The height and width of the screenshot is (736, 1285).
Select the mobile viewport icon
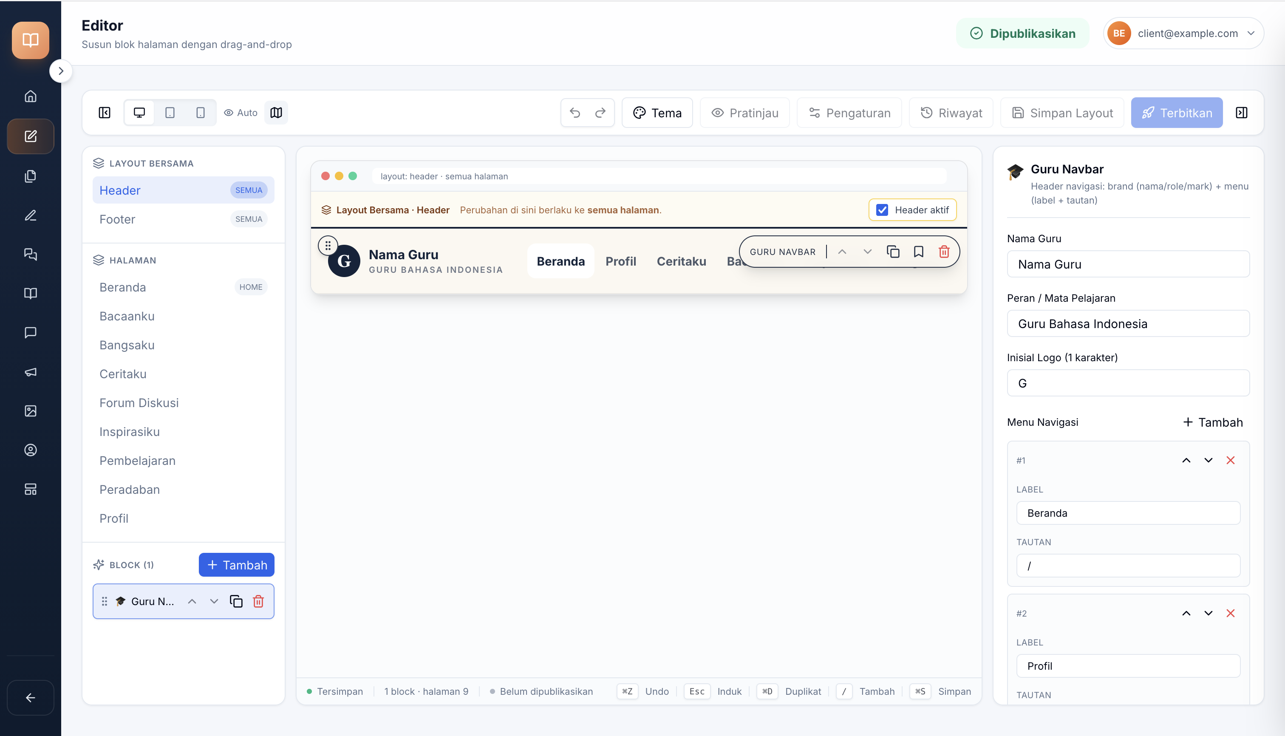(x=201, y=113)
